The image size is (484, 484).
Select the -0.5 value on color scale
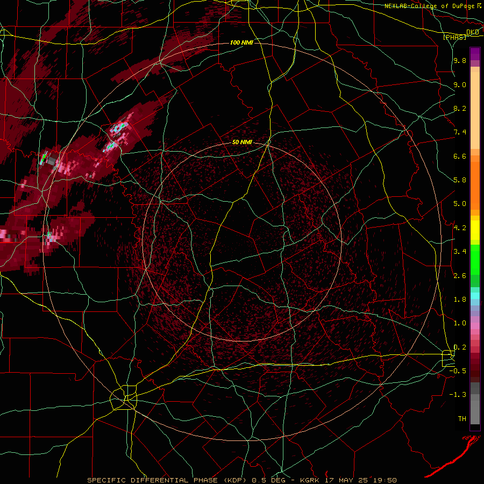click(458, 371)
